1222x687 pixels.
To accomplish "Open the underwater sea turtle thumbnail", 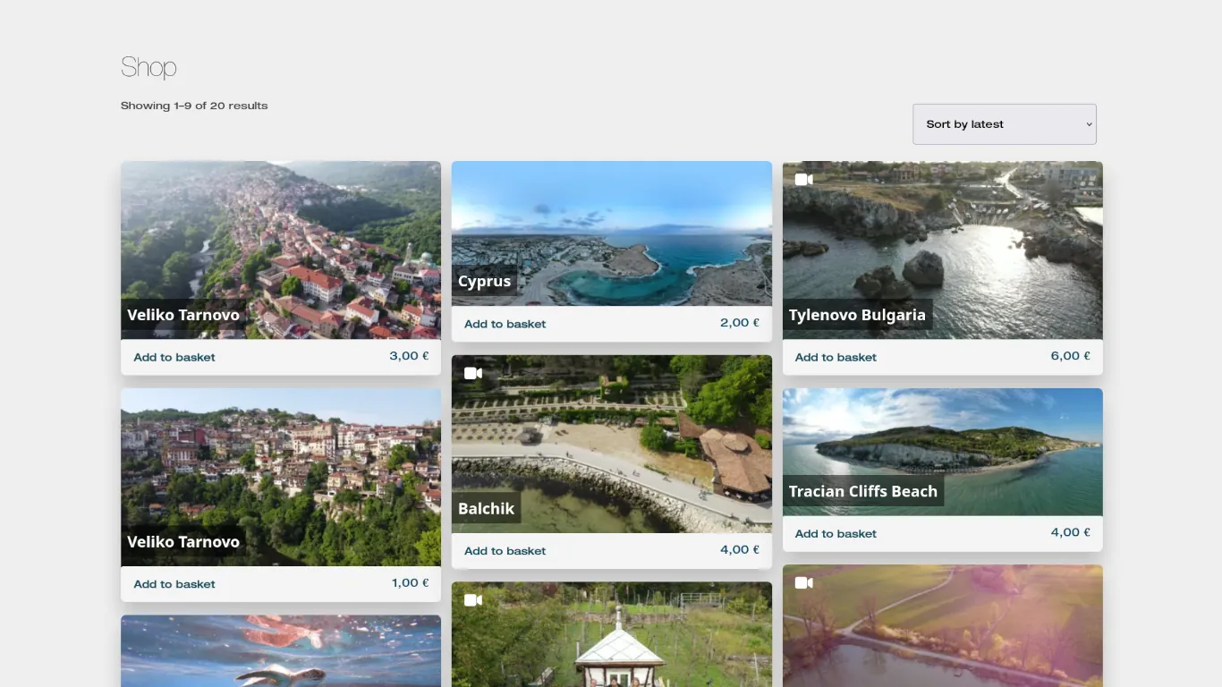I will [280, 651].
